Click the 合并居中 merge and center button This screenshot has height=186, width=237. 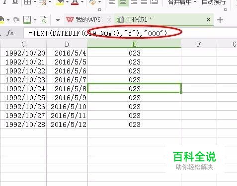pyautogui.click(x=182, y=2)
